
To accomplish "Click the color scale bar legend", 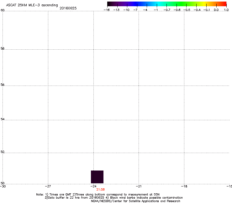I will point(167,4).
